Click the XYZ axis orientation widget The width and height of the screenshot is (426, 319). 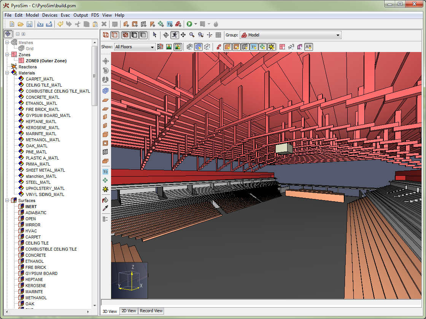[x=129, y=280]
